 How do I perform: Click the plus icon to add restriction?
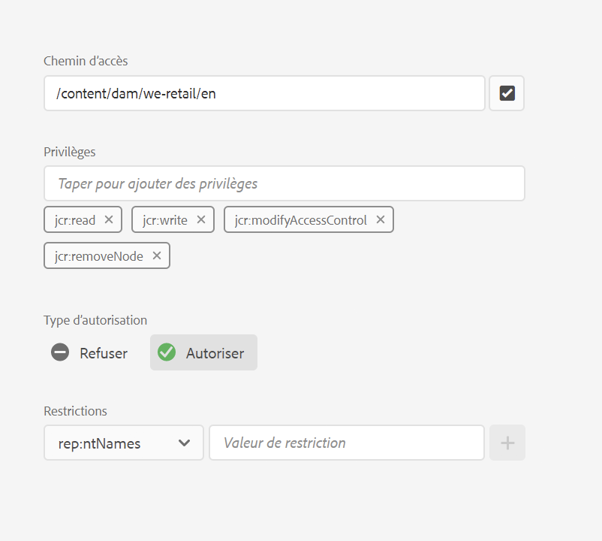(x=507, y=443)
